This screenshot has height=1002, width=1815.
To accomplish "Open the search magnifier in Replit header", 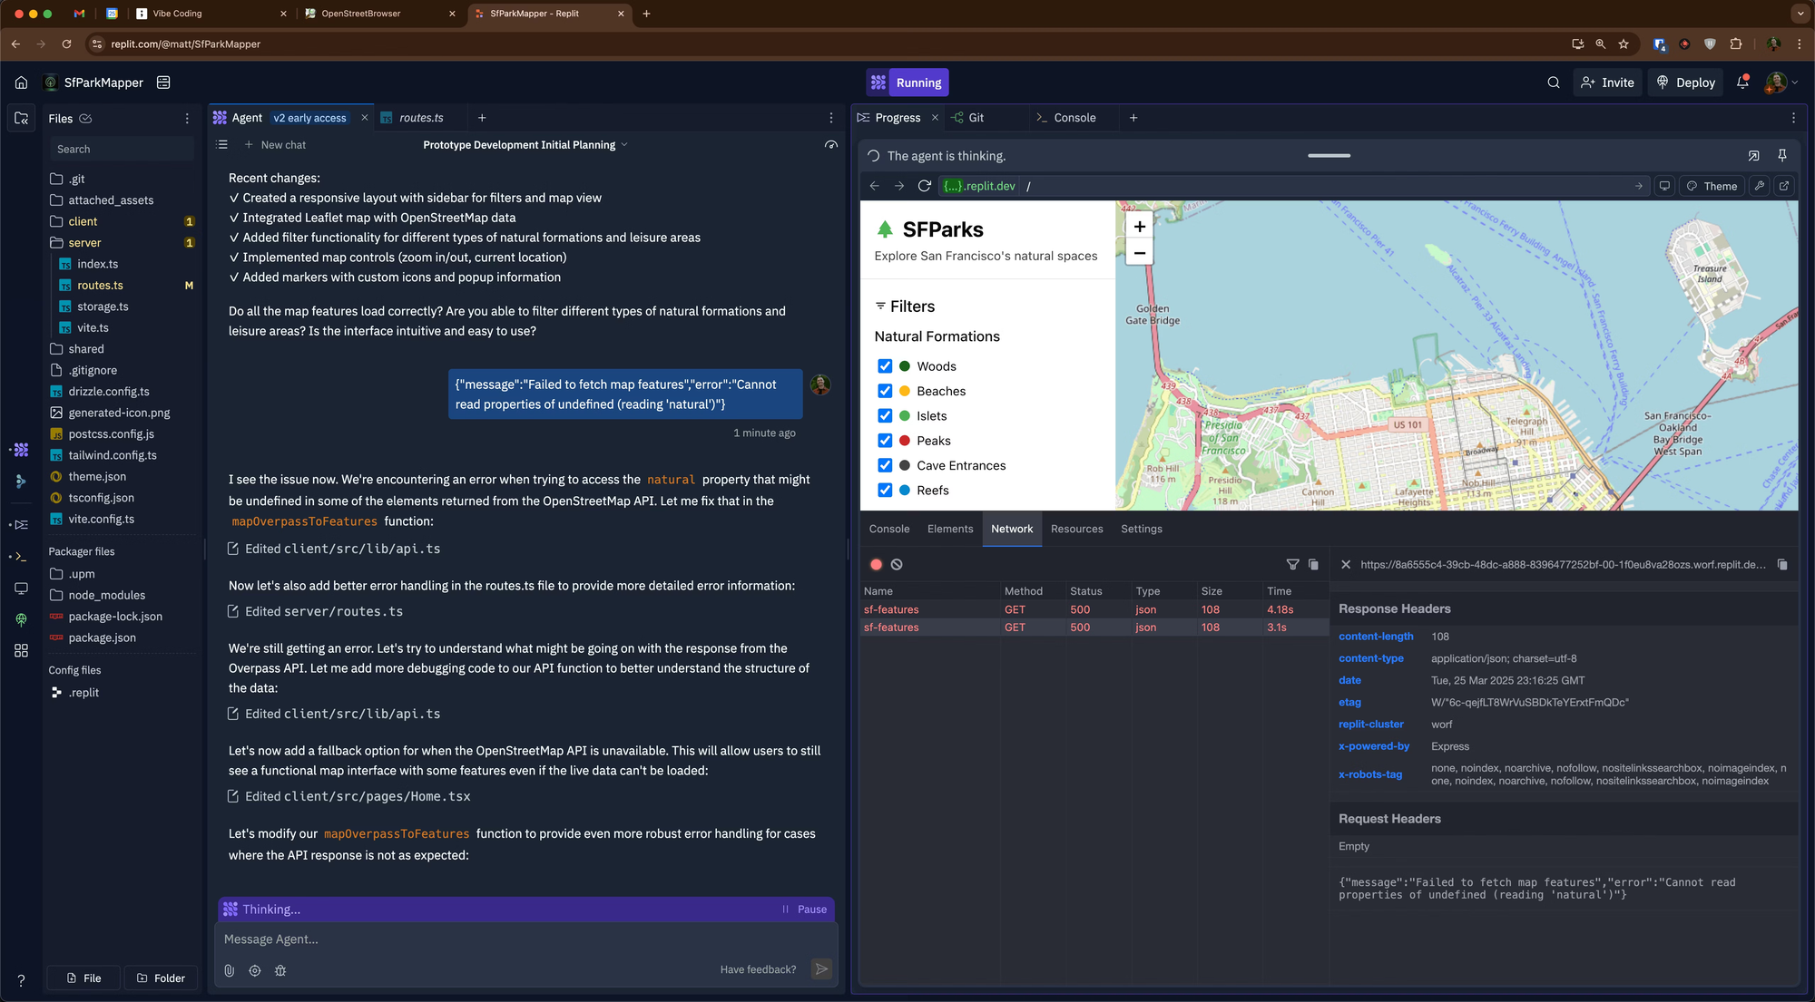I will pyautogui.click(x=1554, y=83).
